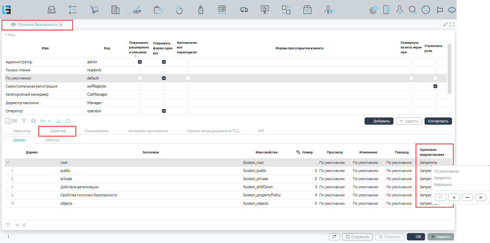
Task: Click the 'Копировать' button
Action: (438, 121)
